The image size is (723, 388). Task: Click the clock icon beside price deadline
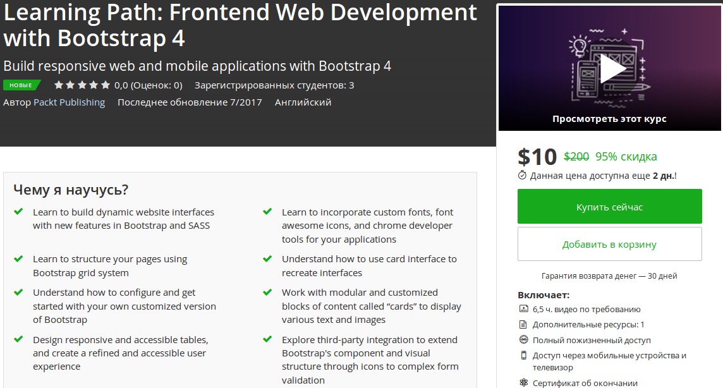coord(522,176)
